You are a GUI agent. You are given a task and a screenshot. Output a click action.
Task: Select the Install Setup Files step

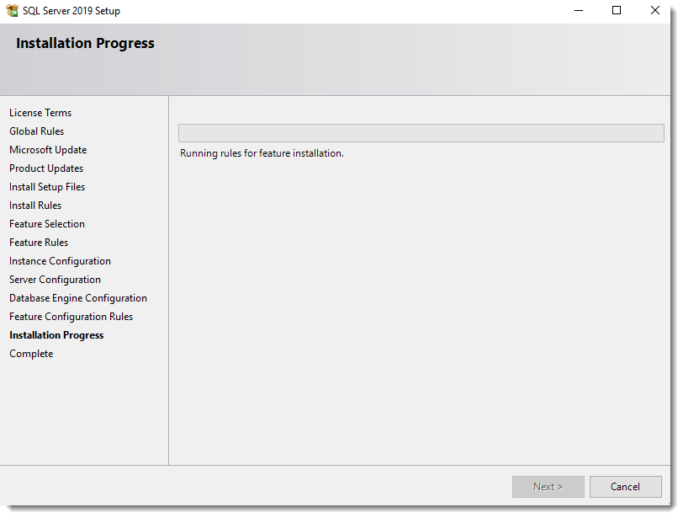[x=47, y=187]
